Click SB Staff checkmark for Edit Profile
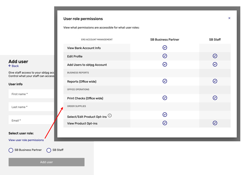Viewport: 248px width, 175px height. [215, 56]
